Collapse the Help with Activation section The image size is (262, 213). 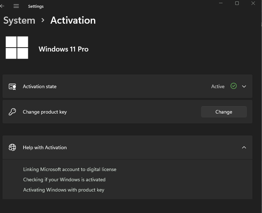(244, 147)
